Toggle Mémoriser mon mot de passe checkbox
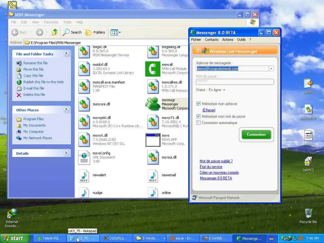This screenshot has width=324, height=243. click(x=199, y=116)
